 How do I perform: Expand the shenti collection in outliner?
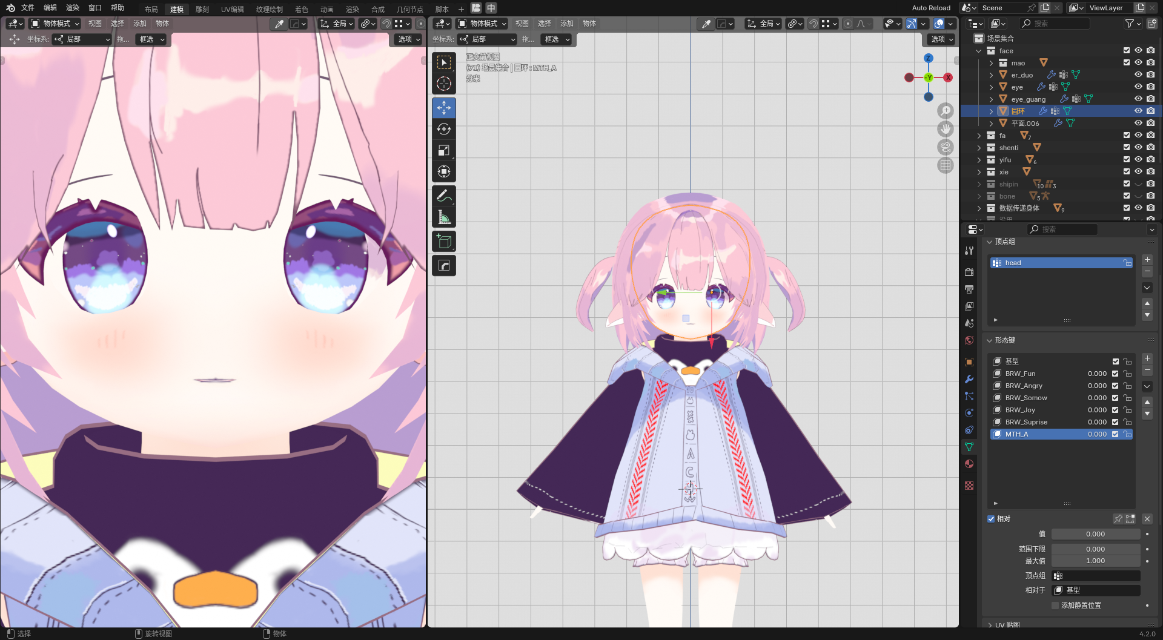[x=979, y=148]
